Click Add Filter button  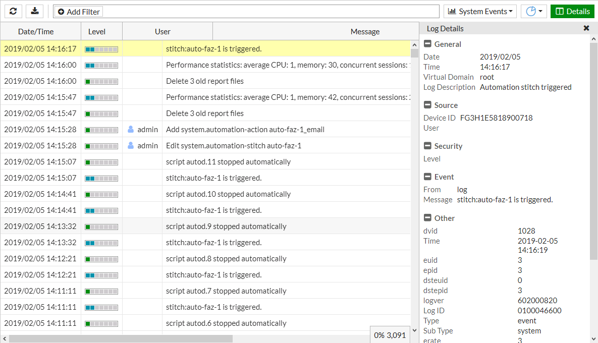click(x=78, y=12)
